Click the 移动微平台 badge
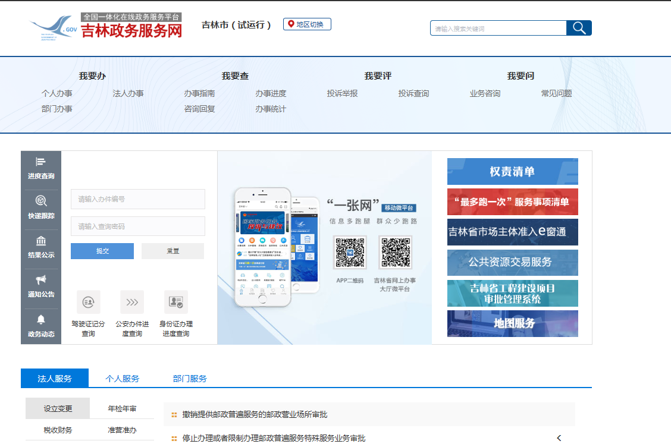The width and height of the screenshot is (671, 444). point(399,207)
